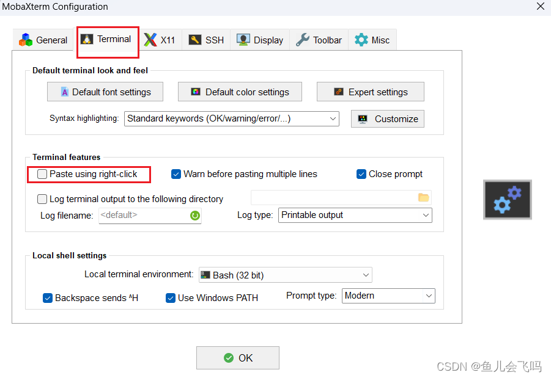This screenshot has width=551, height=378.
Task: Switch to the Terminal tab
Action: tap(106, 39)
